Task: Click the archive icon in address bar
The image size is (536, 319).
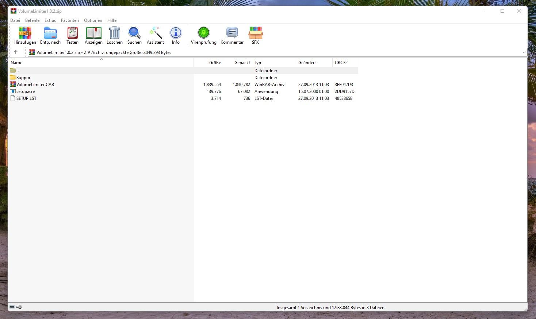Action: click(32, 52)
